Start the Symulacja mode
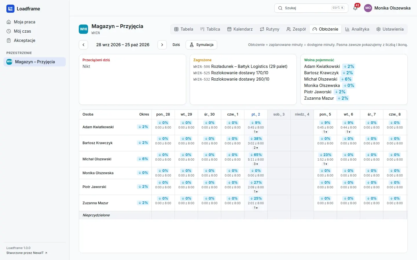Viewport: 417px width, 260px height. (202, 45)
